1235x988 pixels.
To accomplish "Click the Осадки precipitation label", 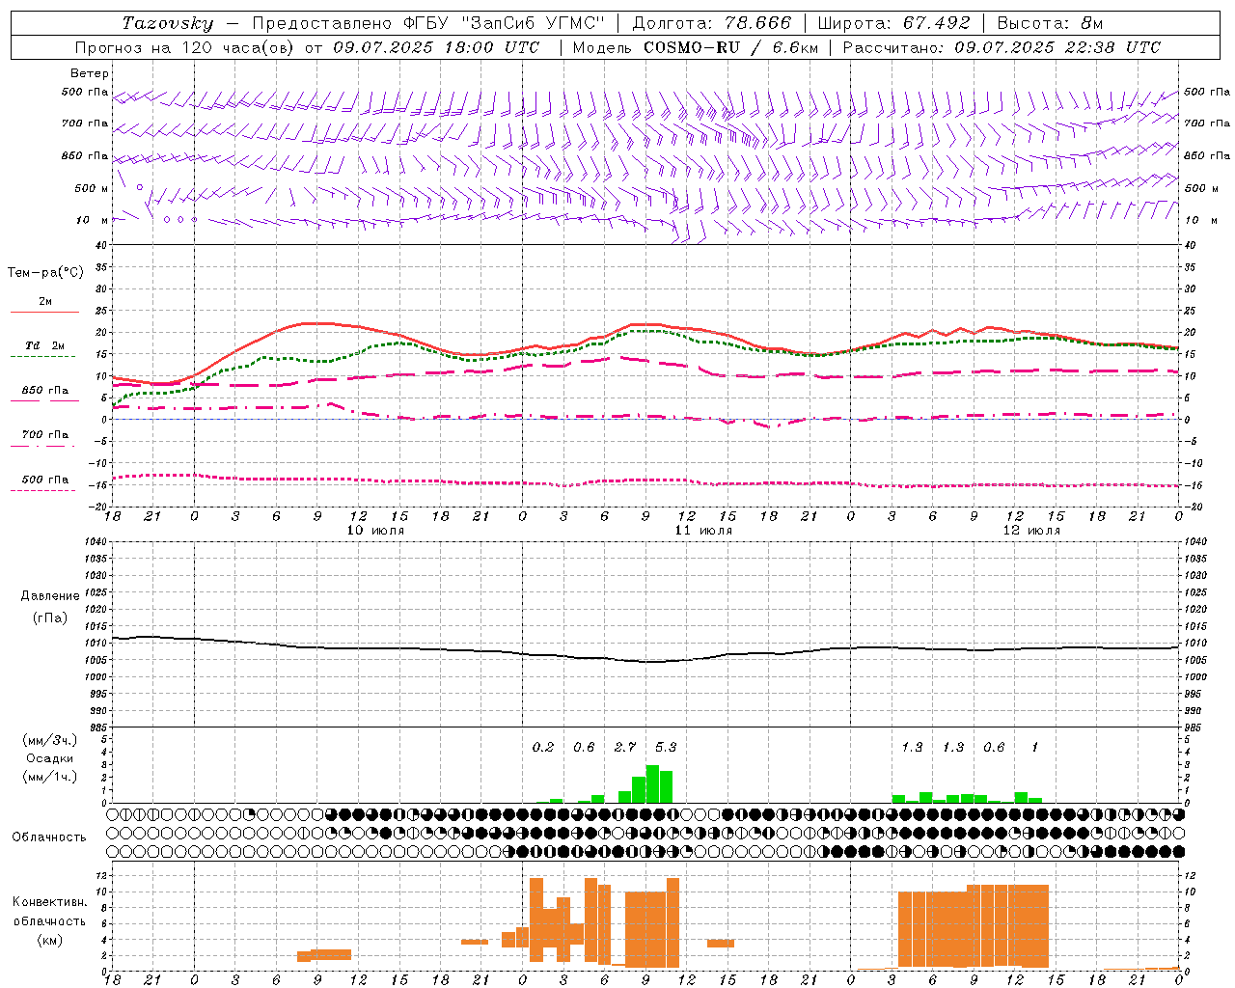I will [50, 758].
